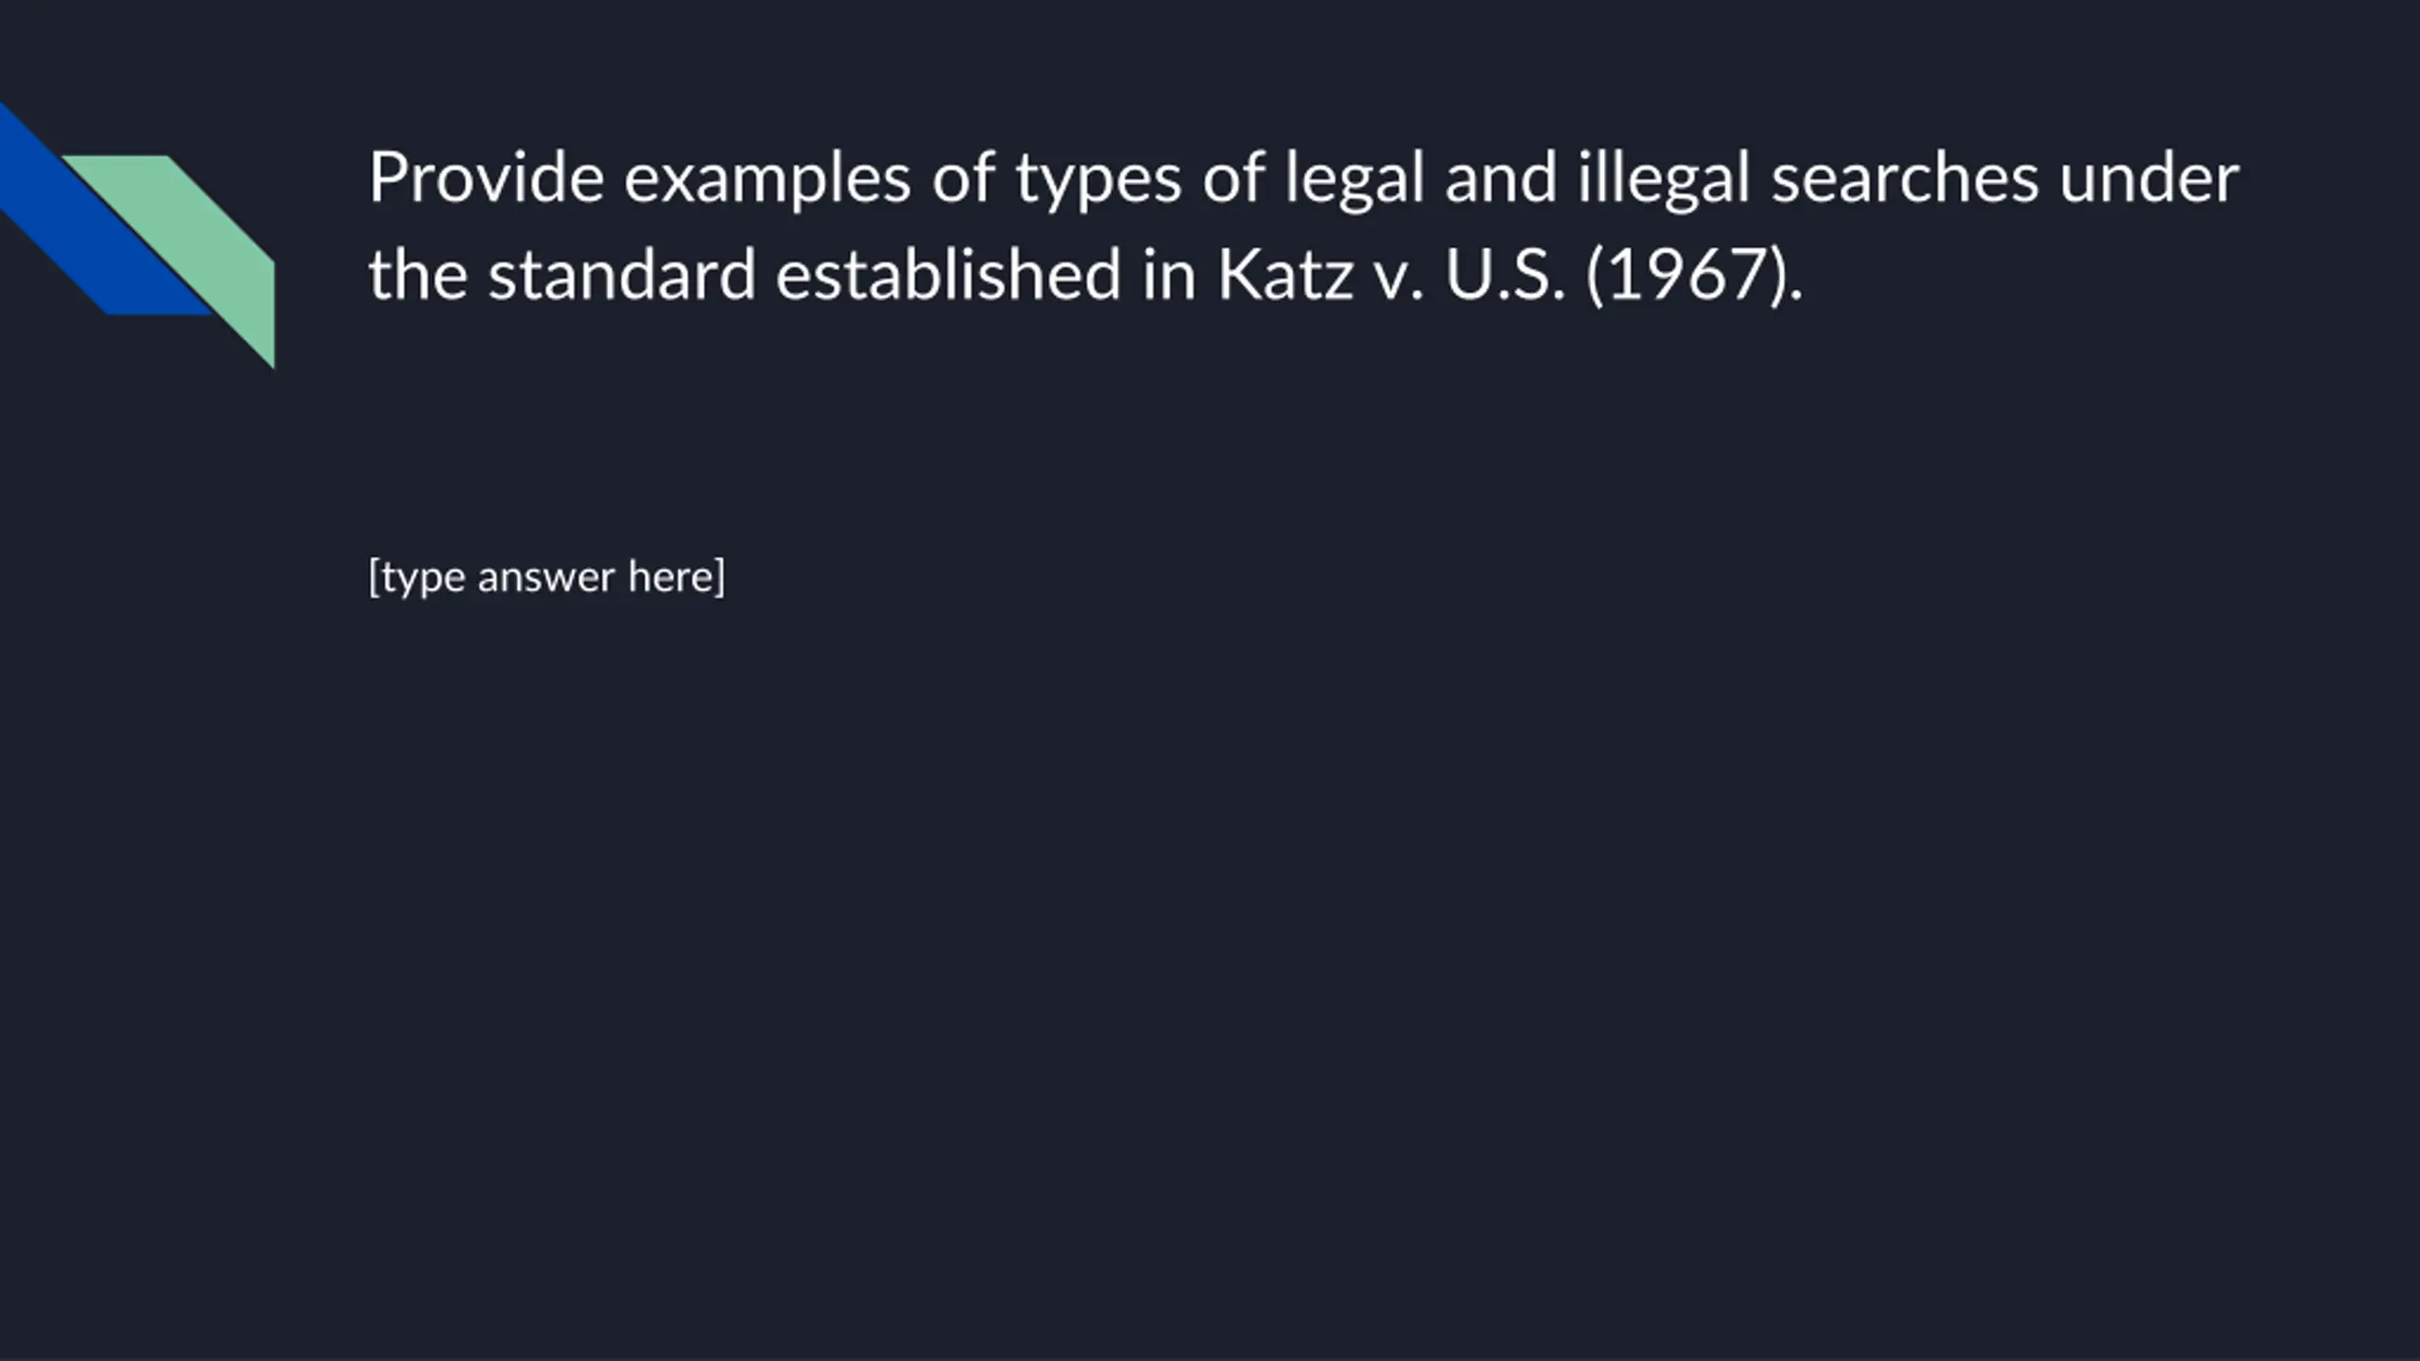Place cursor on "Katz" in the heading
Screen dimensions: 2420x1361
click(x=1285, y=275)
